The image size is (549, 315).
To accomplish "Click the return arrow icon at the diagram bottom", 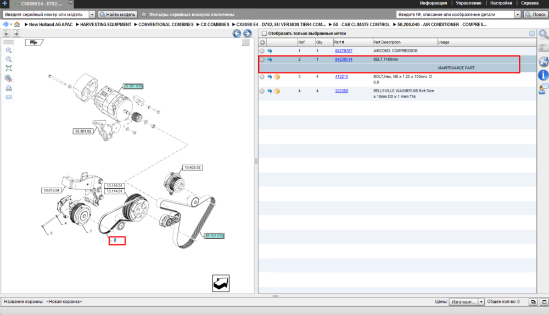I will point(221,283).
